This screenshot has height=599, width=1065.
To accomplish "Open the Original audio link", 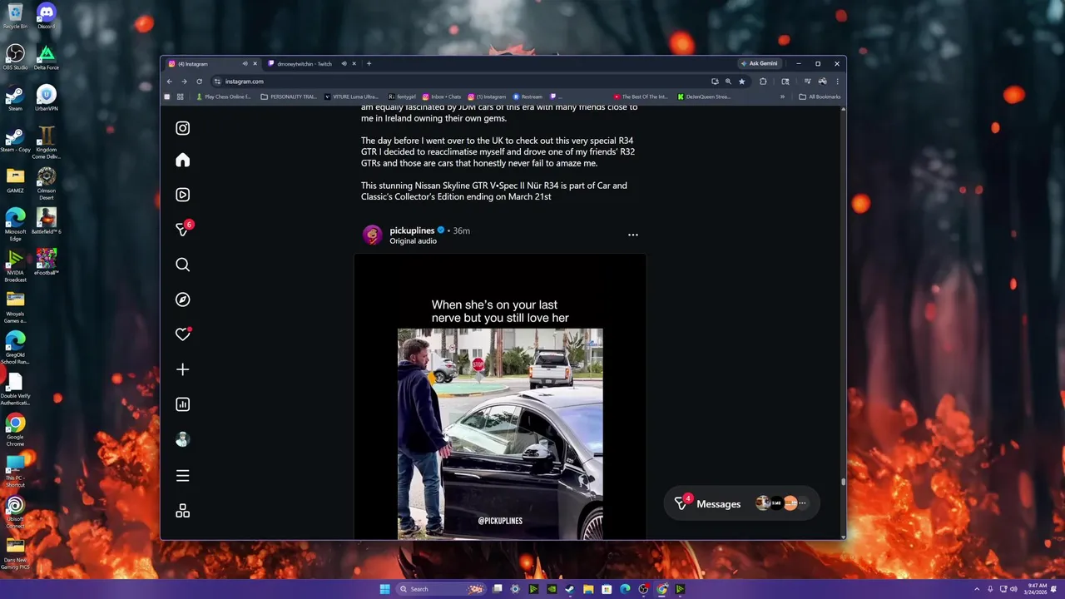I will [x=413, y=241].
